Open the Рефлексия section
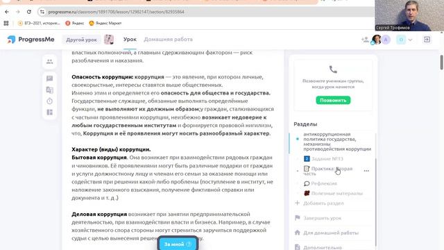The width and height of the screenshot is (444, 250). pos(321,183)
